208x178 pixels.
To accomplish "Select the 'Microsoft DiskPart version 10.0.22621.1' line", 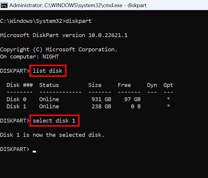I will [64, 35].
